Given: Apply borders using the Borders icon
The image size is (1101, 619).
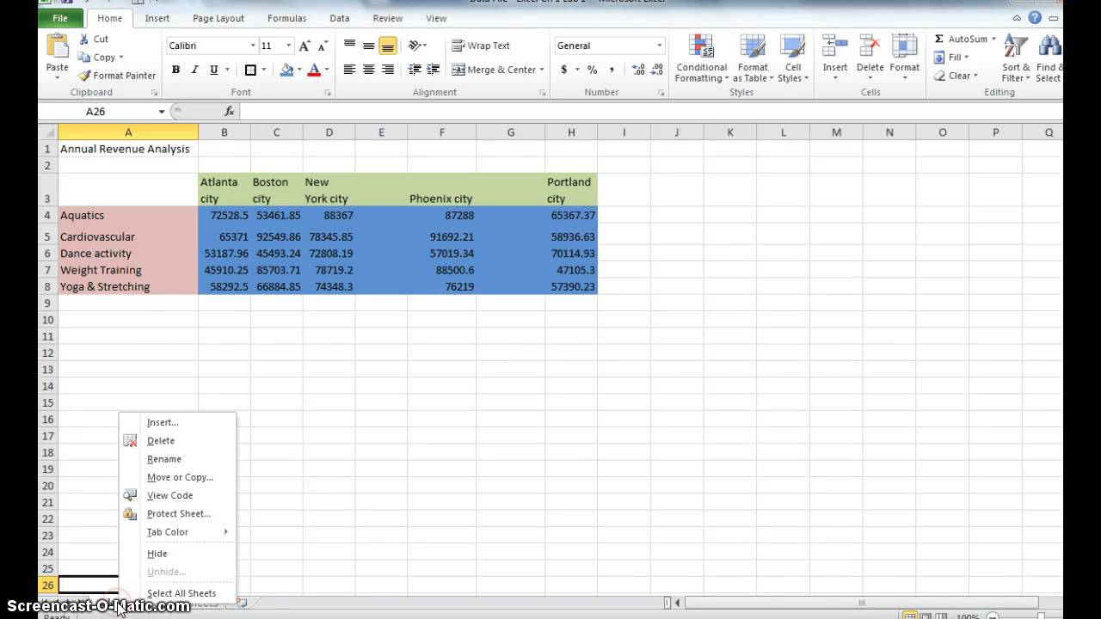Looking at the screenshot, I should (x=250, y=70).
